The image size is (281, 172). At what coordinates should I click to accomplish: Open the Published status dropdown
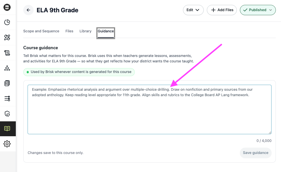point(258,10)
